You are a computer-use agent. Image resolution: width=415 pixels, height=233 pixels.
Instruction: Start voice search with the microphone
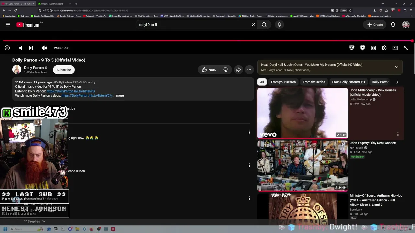(279, 25)
